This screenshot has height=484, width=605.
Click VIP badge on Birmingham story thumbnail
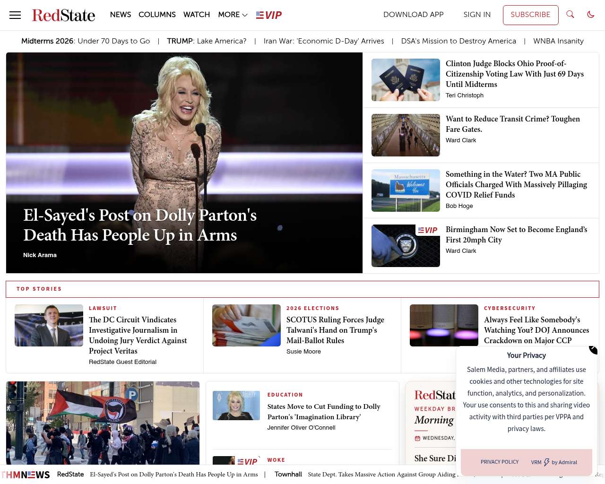(x=428, y=230)
